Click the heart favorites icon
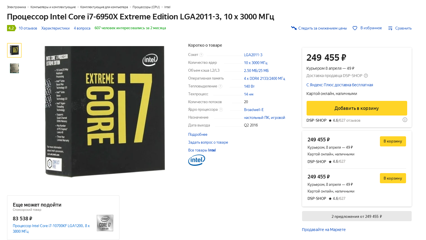 [x=355, y=28]
